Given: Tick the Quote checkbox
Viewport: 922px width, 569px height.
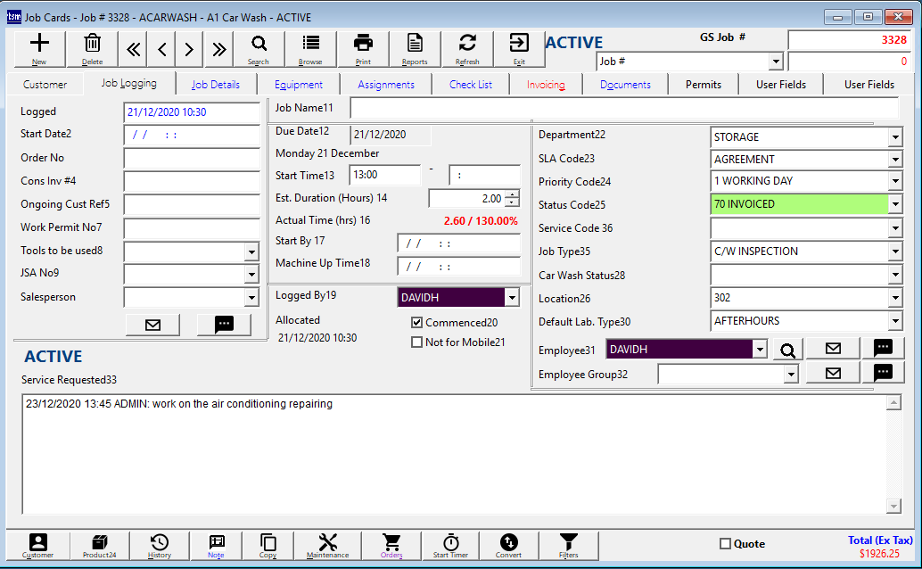Looking at the screenshot, I should tap(725, 544).
